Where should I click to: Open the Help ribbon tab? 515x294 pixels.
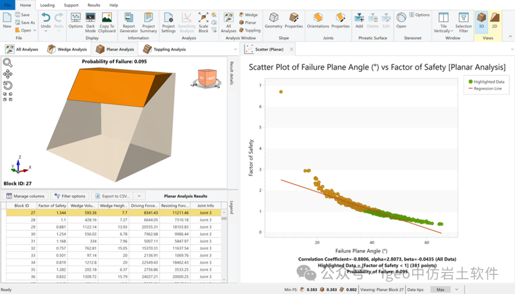[x=113, y=5]
